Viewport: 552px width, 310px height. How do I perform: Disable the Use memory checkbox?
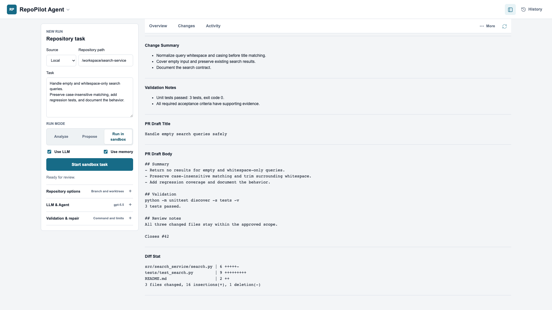click(x=106, y=152)
